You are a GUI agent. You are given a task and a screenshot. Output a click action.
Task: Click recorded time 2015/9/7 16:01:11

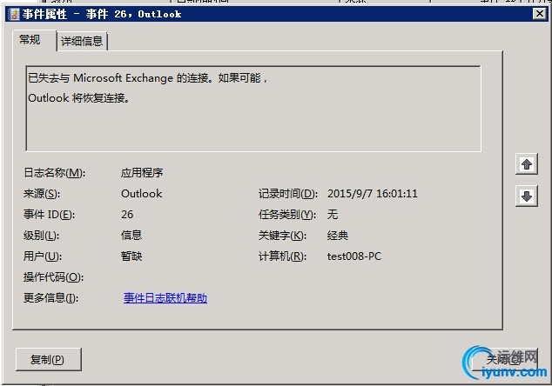pyautogui.click(x=373, y=194)
